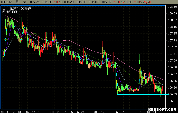178x113 pixels.
Task: Click the 106.88 price axis label
Action: tap(172, 67)
